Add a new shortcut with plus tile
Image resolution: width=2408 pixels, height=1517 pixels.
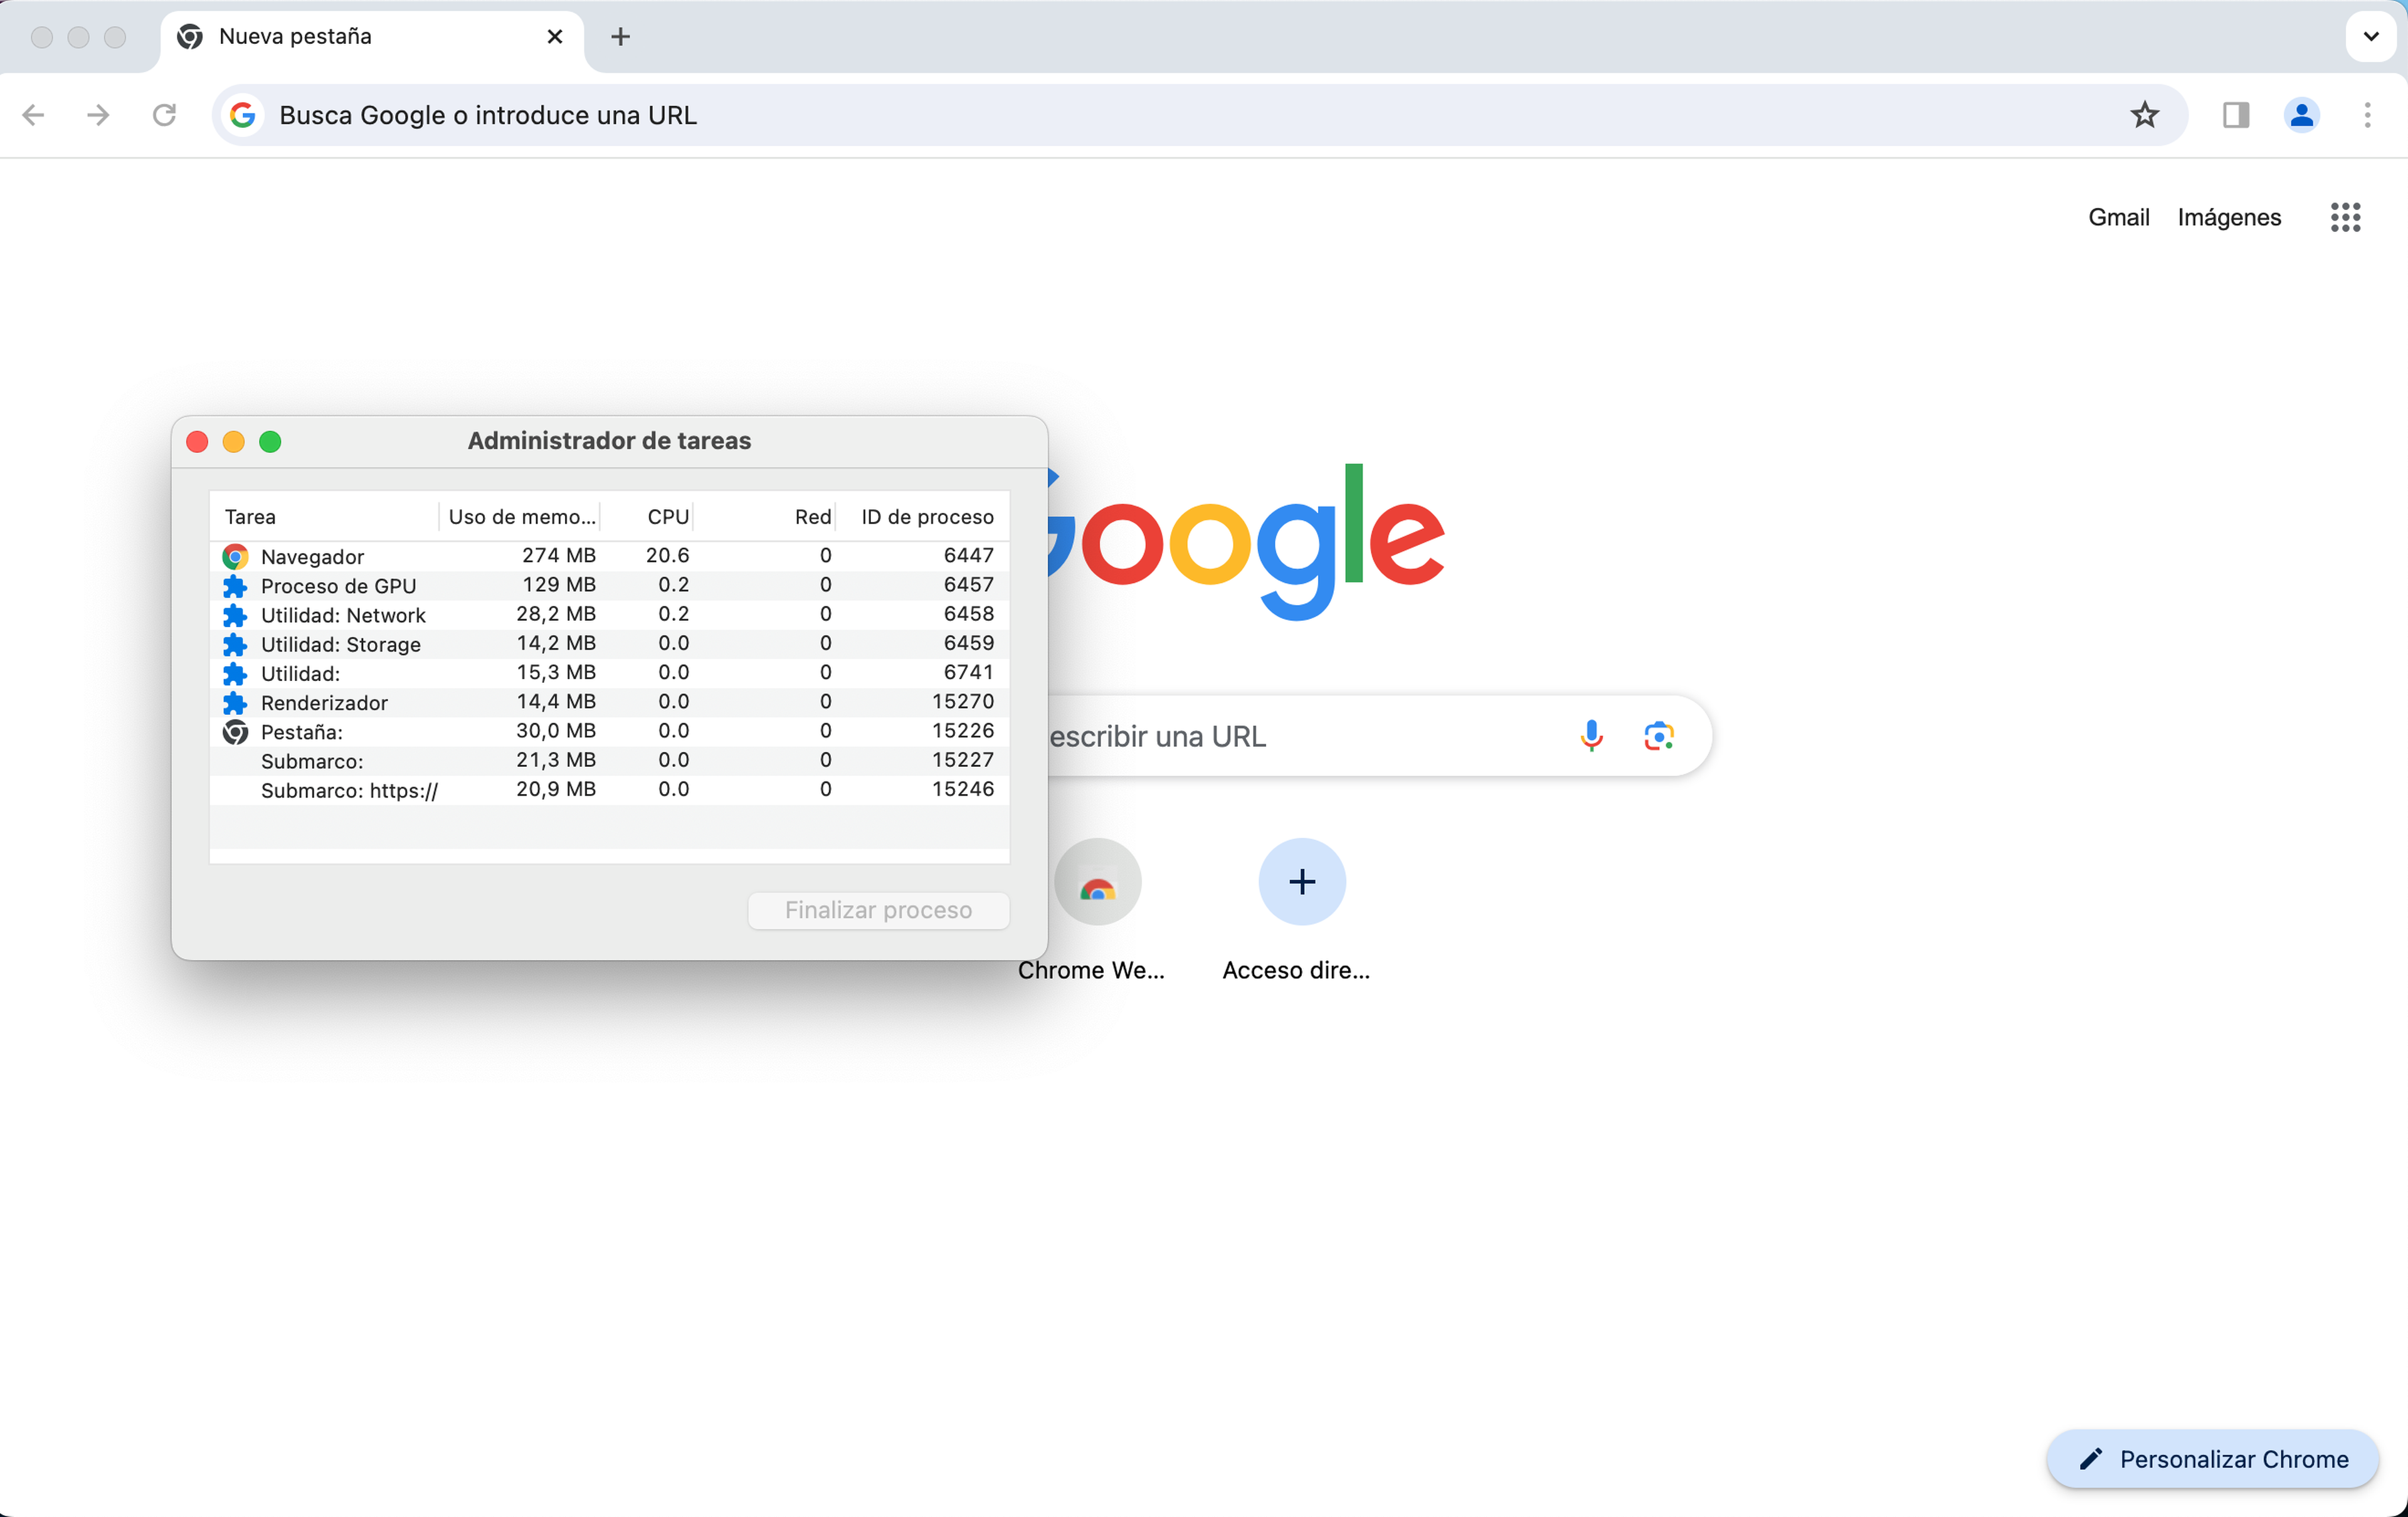pyautogui.click(x=1301, y=881)
